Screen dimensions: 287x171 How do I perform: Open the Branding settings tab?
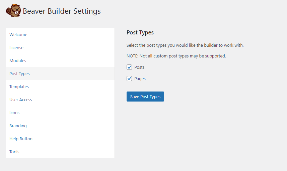coord(60,126)
